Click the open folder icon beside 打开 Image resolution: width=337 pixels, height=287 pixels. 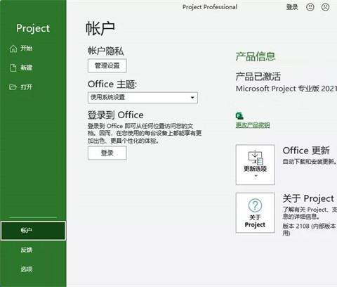click(13, 87)
